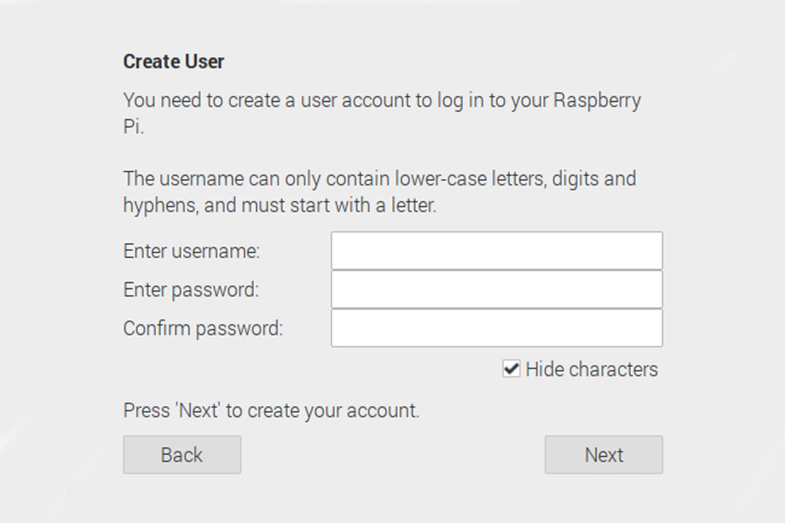Click the 'Confirm password:' label
The height and width of the screenshot is (523, 785).
point(203,329)
